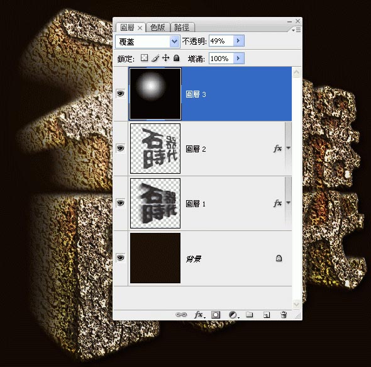Viewport: 371px width, 367px height.
Task: Select layer name 圖層 2
Action: [x=196, y=149]
